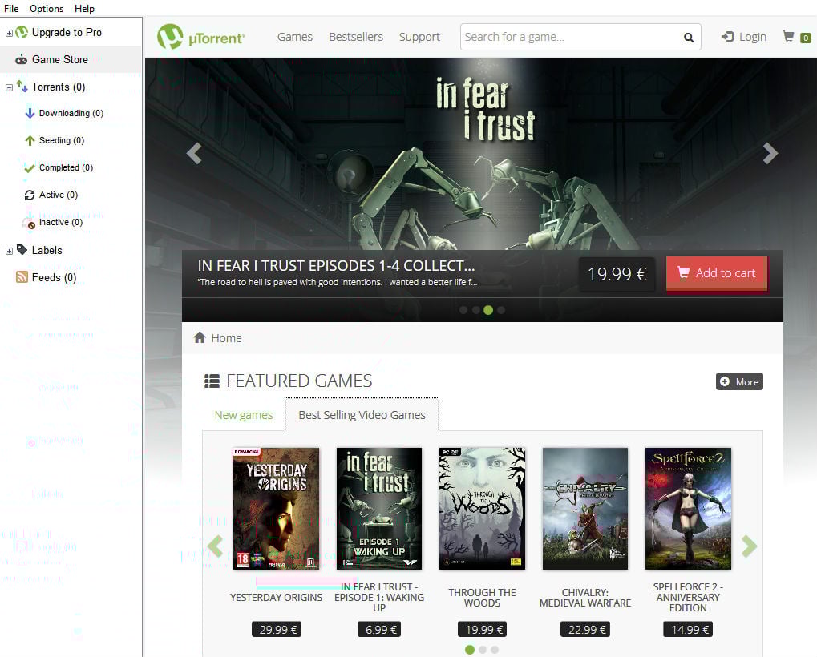Viewport: 817px width, 657px height.
Task: Select Inactive (0) in sidebar
Action: point(61,222)
